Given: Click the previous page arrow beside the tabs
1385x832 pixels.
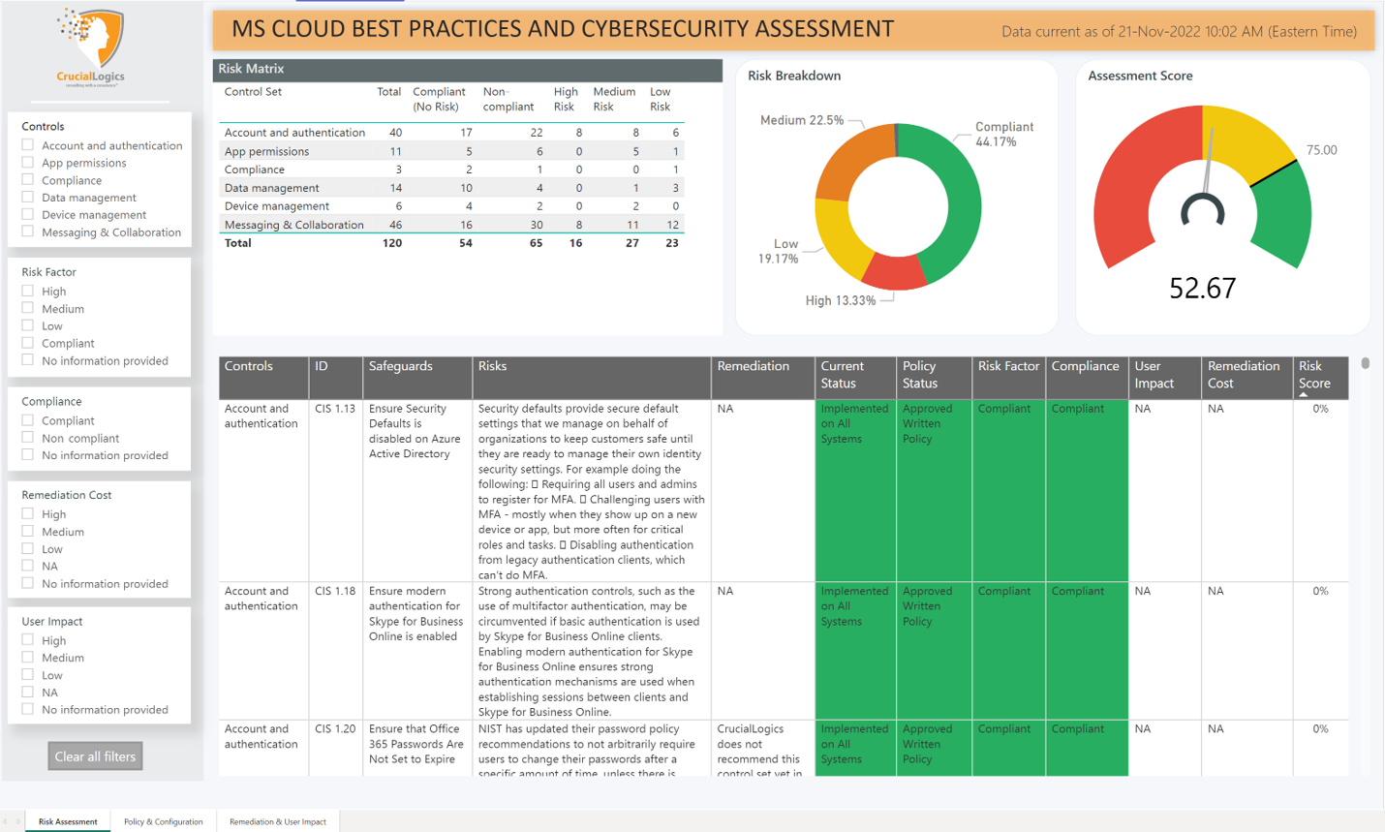Looking at the screenshot, I should pos(5,820).
